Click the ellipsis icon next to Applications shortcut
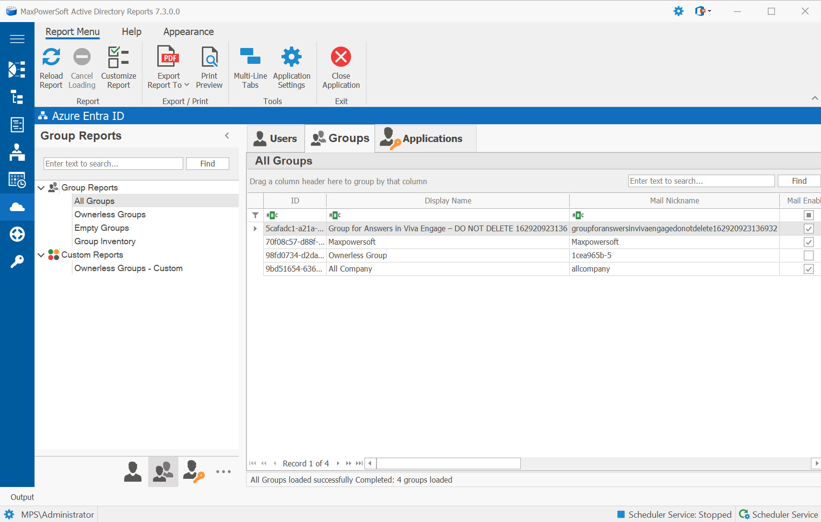This screenshot has width=821, height=522. 223,472
